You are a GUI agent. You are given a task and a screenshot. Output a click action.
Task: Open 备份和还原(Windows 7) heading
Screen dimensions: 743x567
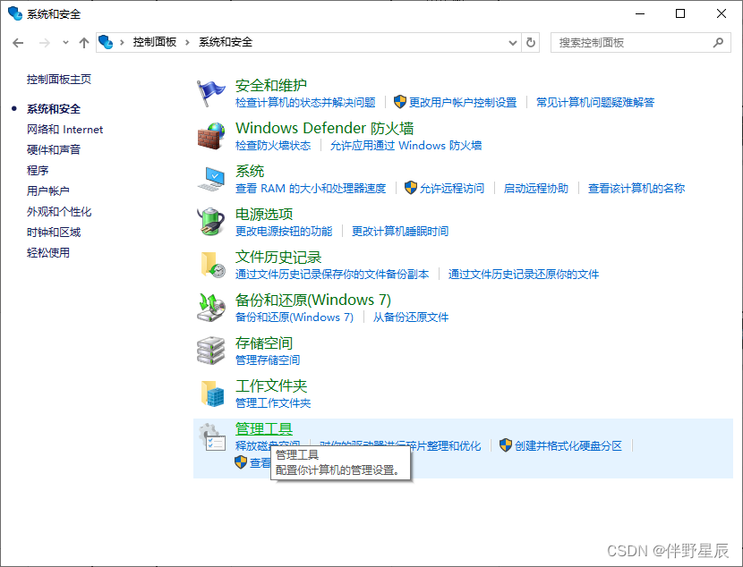(x=312, y=300)
